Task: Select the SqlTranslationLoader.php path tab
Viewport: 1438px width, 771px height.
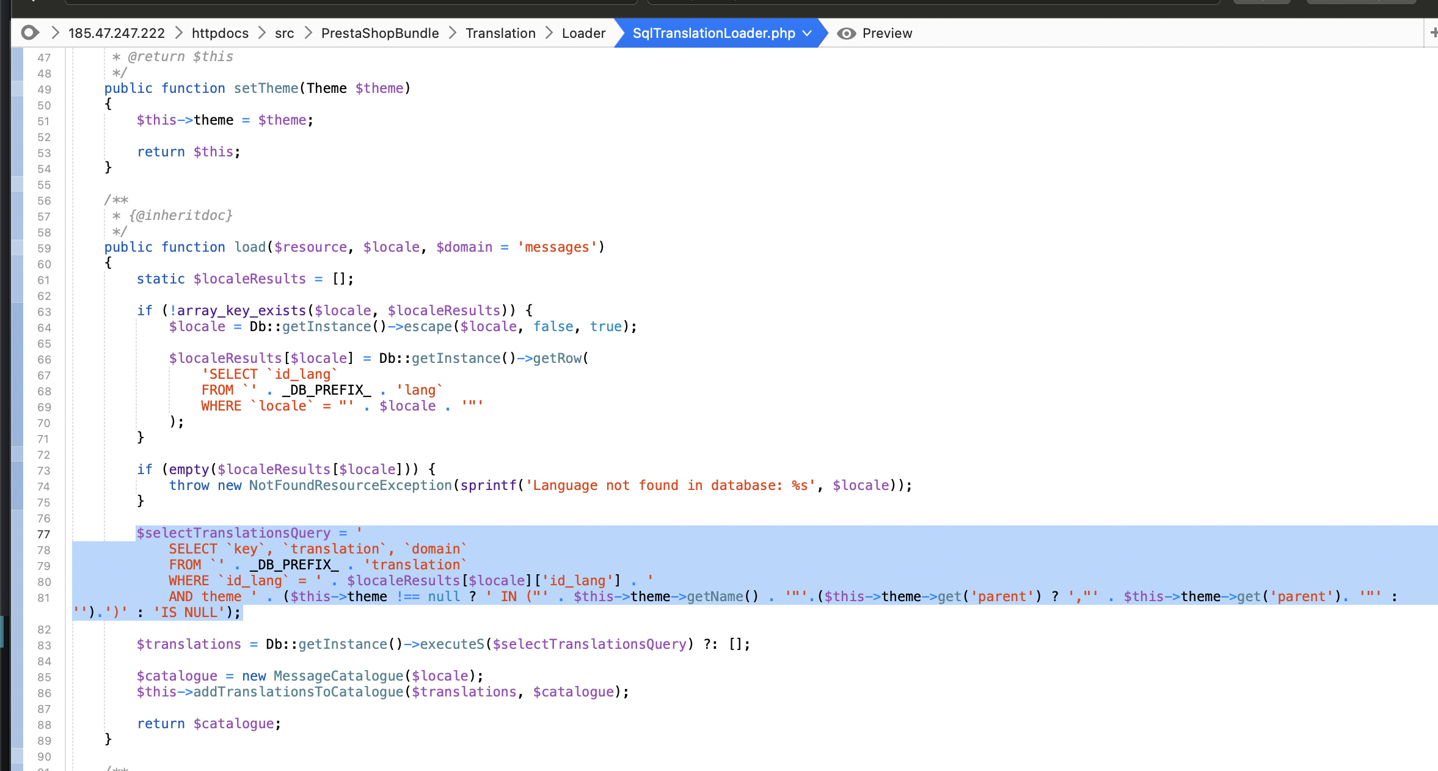Action: 713,33
